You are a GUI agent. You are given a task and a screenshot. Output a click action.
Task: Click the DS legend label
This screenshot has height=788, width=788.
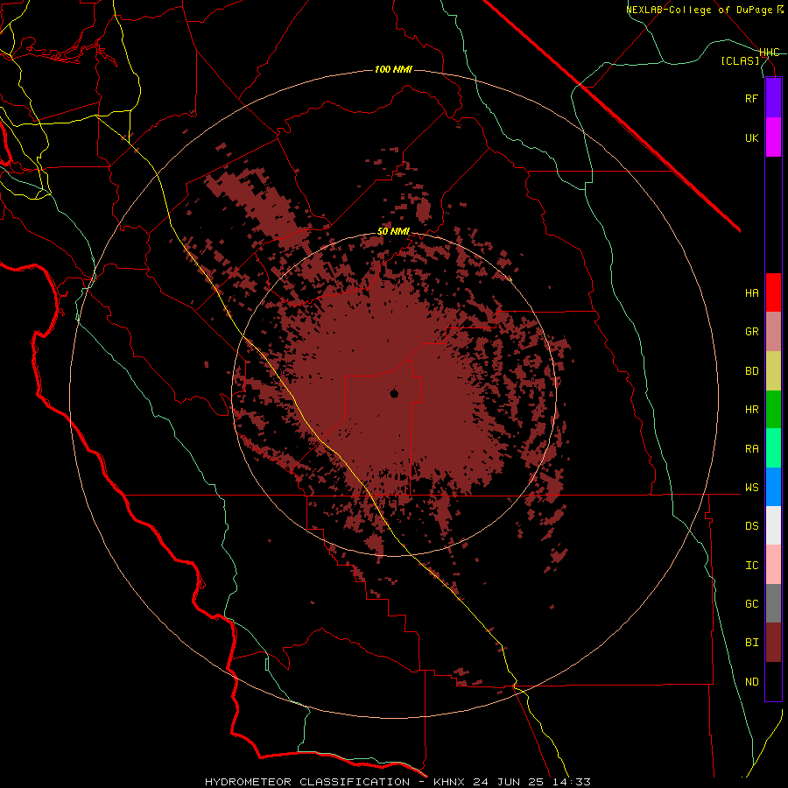pos(751,526)
